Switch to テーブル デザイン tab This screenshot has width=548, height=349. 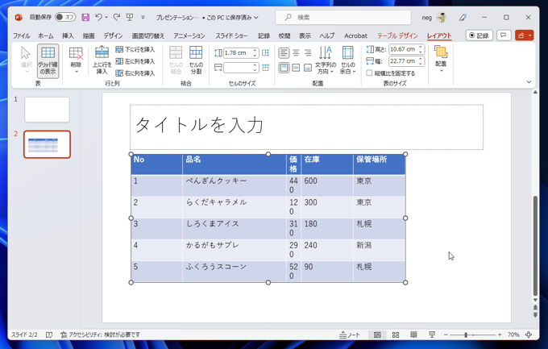[x=397, y=35]
